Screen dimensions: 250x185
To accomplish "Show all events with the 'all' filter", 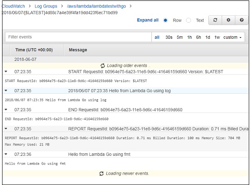I will pos(157,37).
